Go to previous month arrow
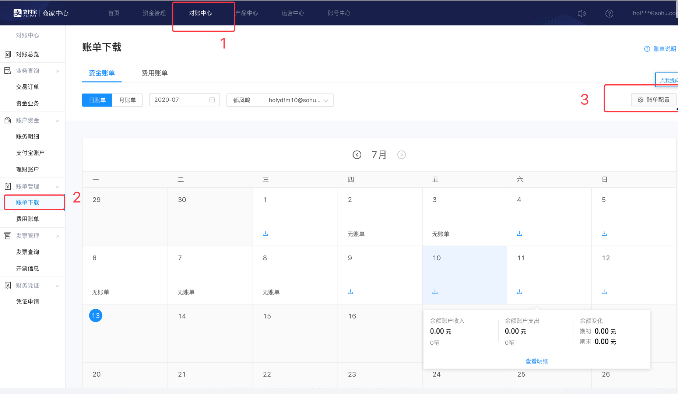 pos(357,155)
